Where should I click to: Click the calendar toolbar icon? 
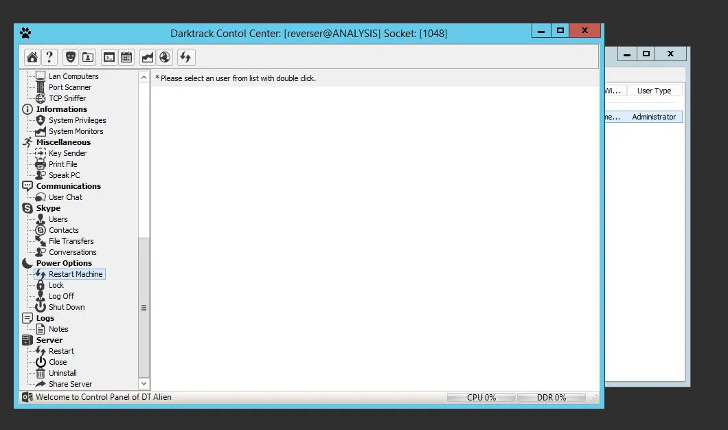pyautogui.click(x=126, y=57)
